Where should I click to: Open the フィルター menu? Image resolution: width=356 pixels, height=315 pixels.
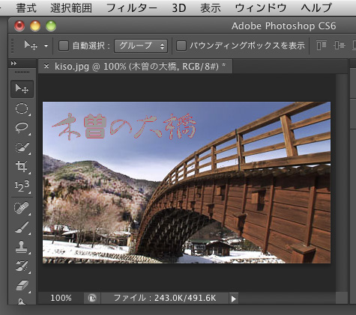[132, 8]
